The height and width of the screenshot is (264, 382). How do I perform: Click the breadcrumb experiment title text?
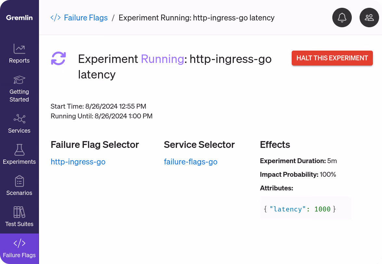tap(196, 18)
